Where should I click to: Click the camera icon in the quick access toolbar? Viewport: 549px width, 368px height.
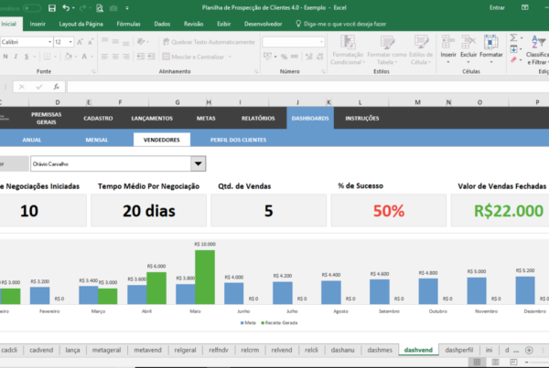[113, 7]
